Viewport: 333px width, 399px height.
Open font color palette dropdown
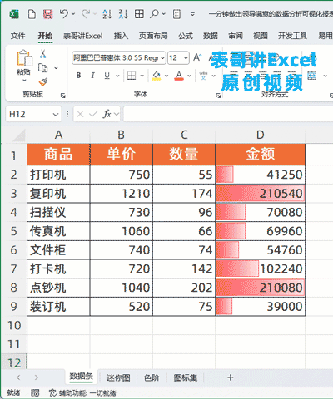click(x=189, y=76)
